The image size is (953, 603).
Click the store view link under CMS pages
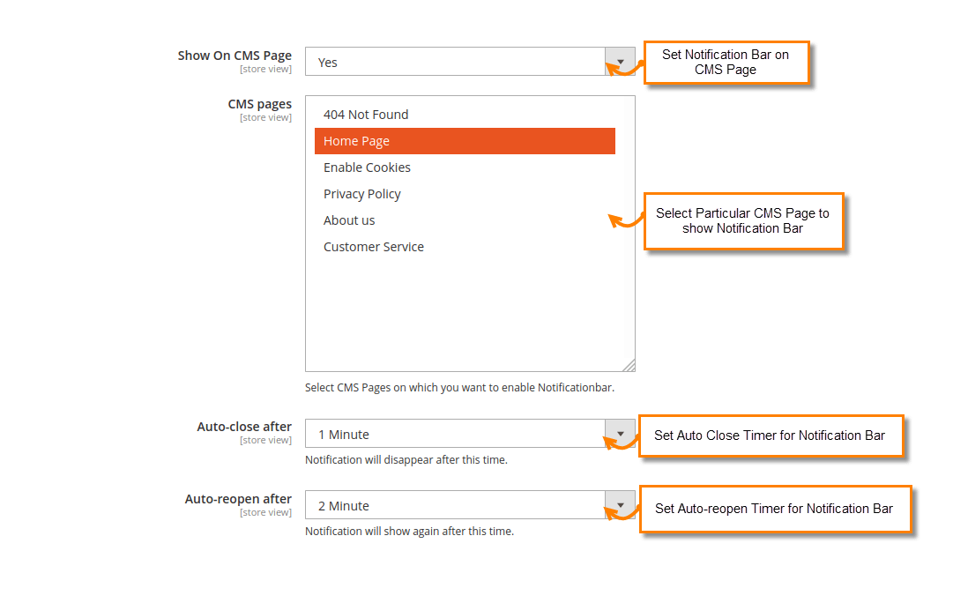click(x=266, y=116)
